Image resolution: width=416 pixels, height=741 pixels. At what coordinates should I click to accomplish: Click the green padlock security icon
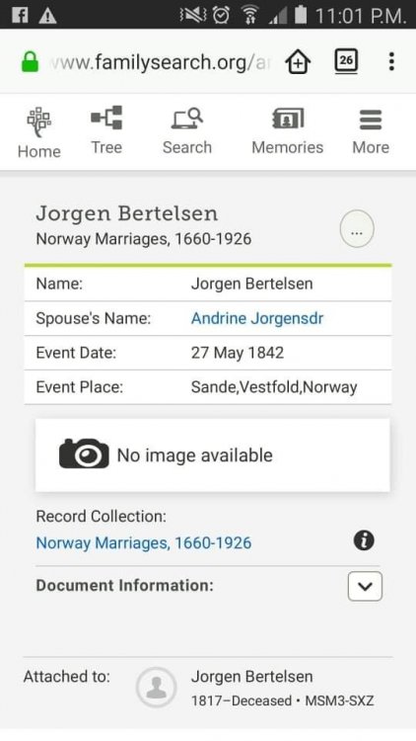[x=31, y=61]
